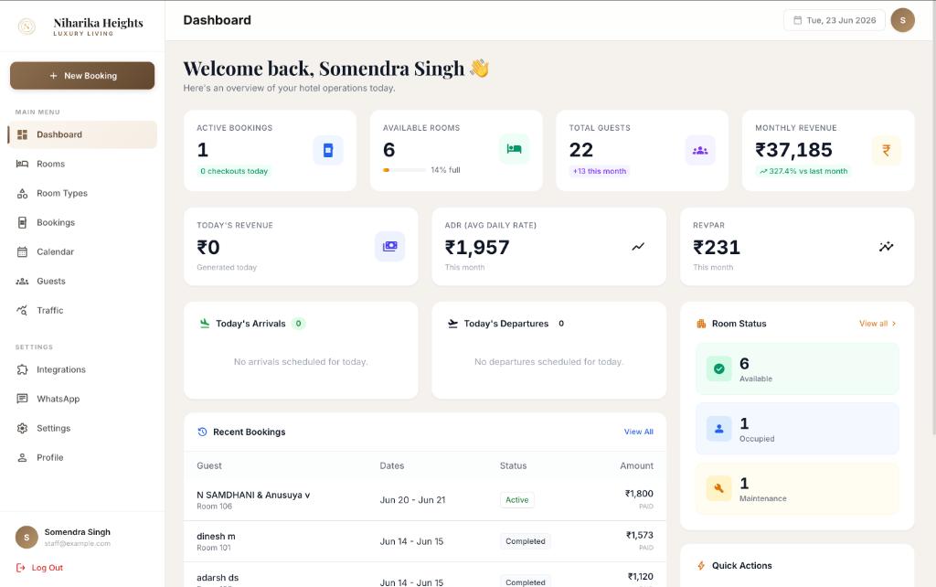The height and width of the screenshot is (587, 936).
Task: Click the 14% full occupancy progress bar
Action: click(x=404, y=170)
